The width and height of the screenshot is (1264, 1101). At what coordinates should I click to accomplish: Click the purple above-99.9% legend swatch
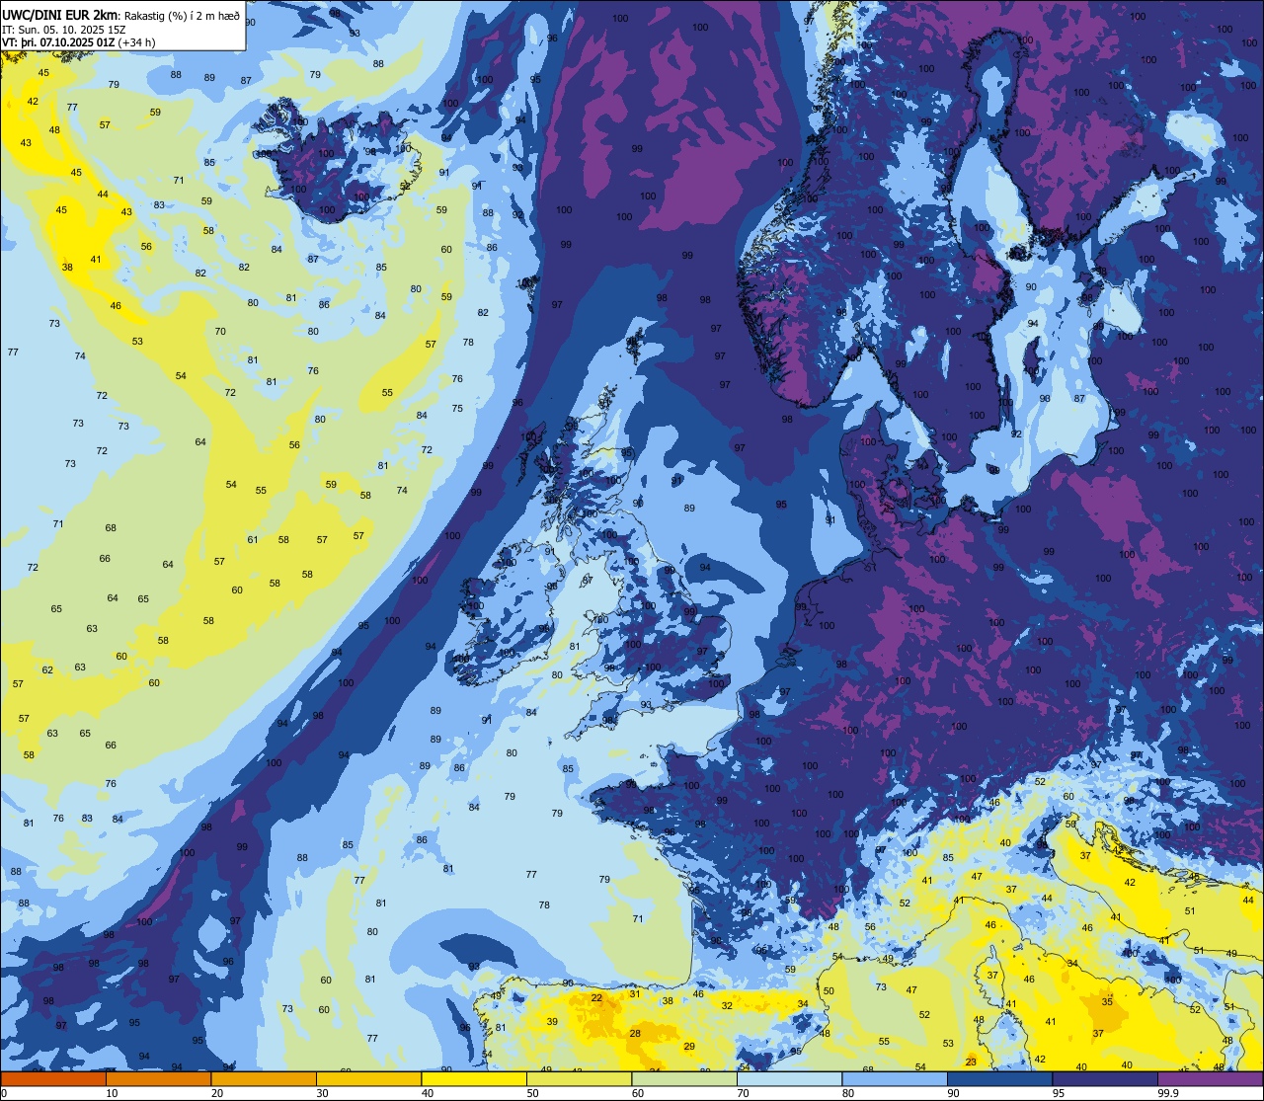1210,1078
